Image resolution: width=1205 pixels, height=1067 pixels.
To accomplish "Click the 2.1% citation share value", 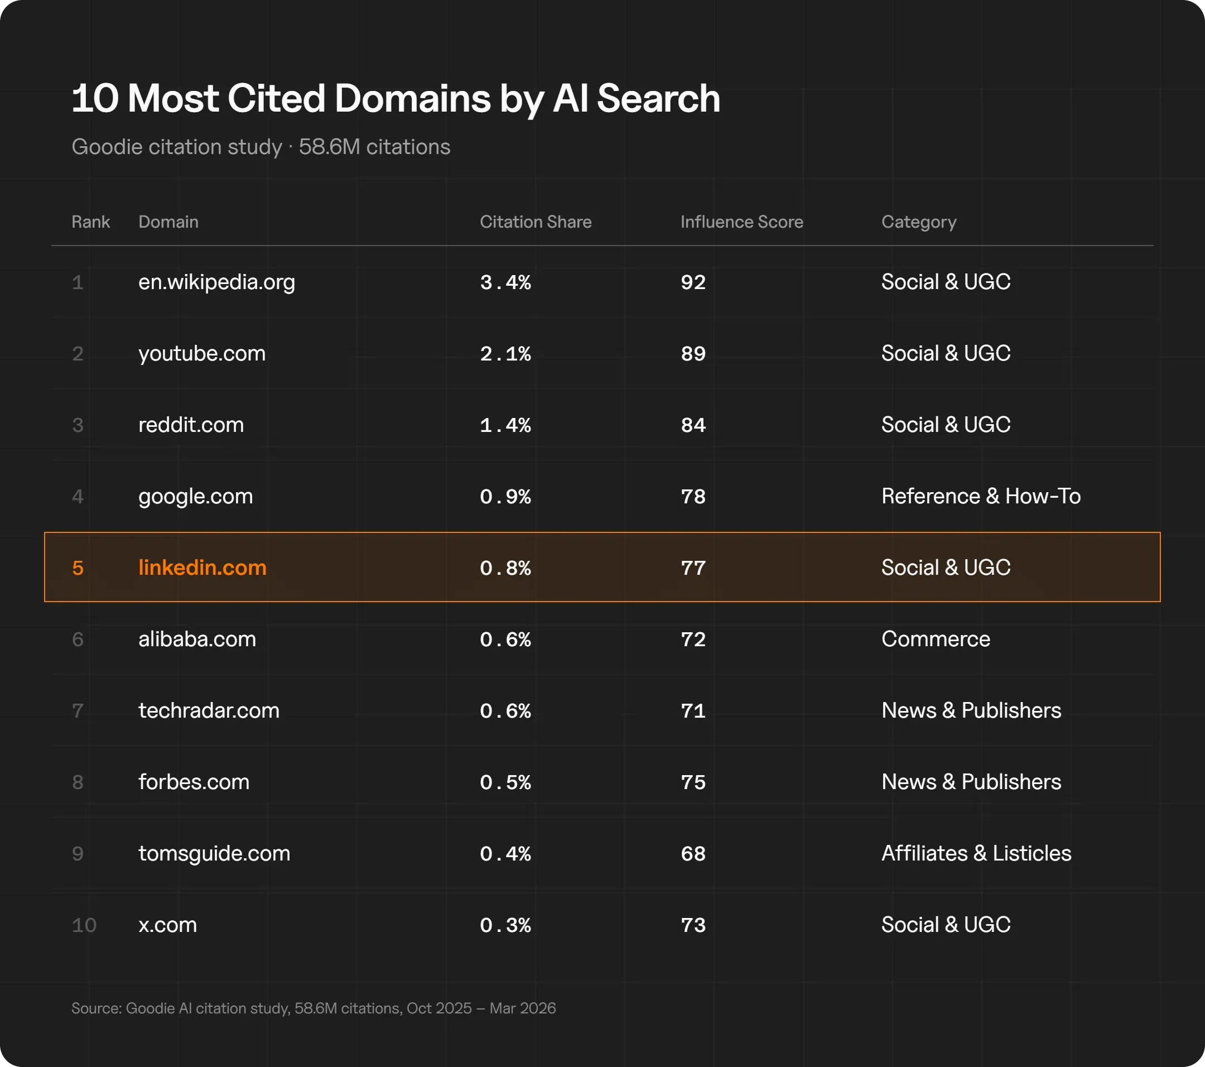I will click(505, 354).
